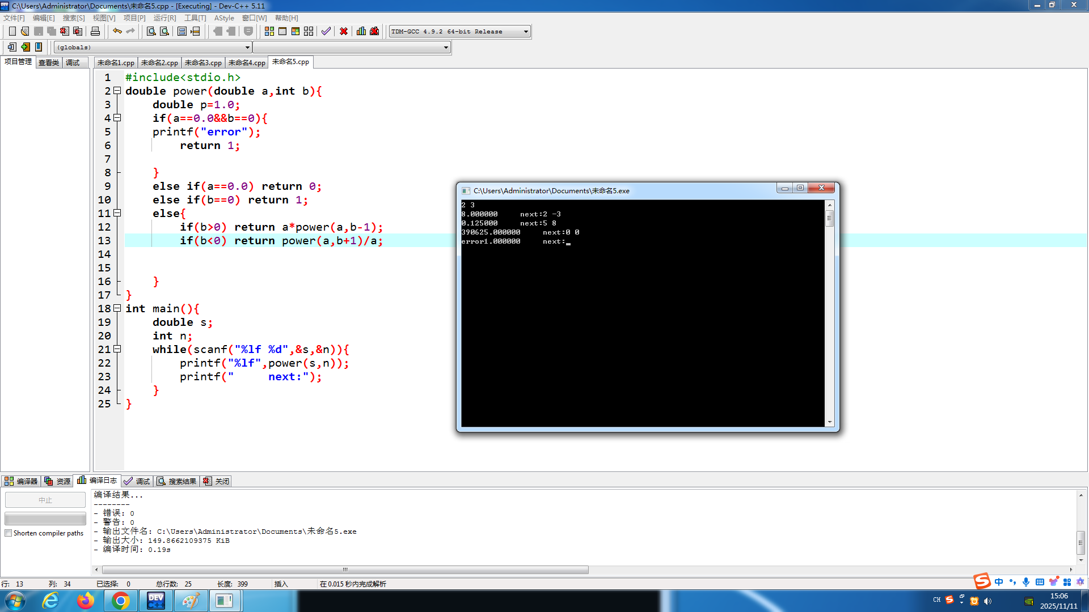Click the Compile four-squares icon
1089x612 pixels.
tap(269, 31)
